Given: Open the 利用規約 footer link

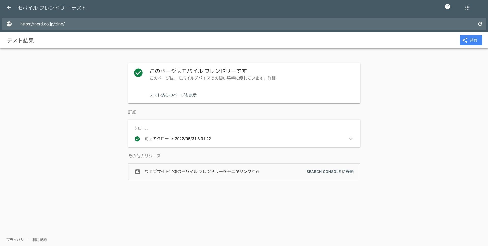Looking at the screenshot, I should point(39,240).
